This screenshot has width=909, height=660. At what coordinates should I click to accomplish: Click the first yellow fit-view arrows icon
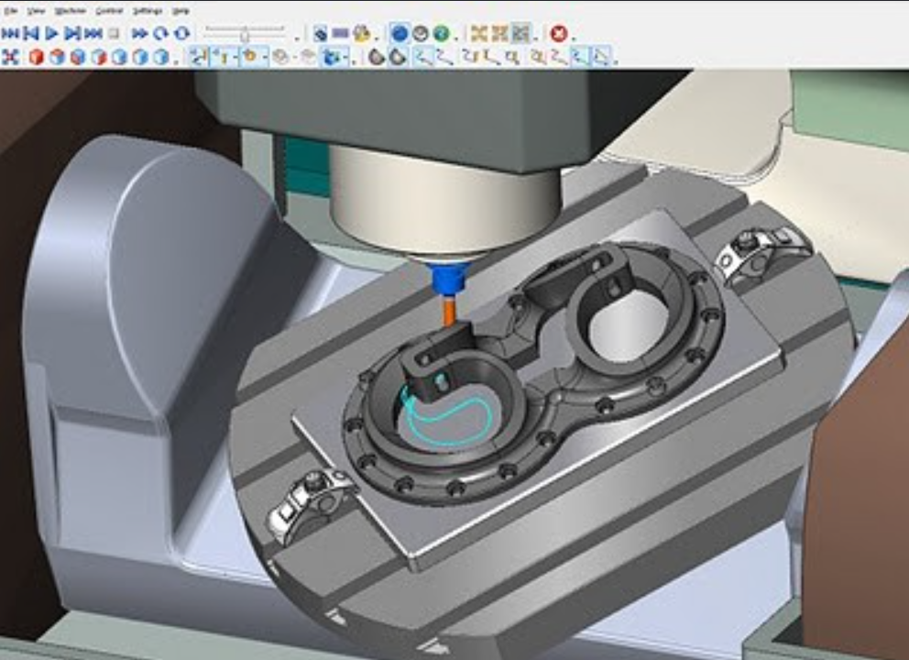[x=479, y=34]
